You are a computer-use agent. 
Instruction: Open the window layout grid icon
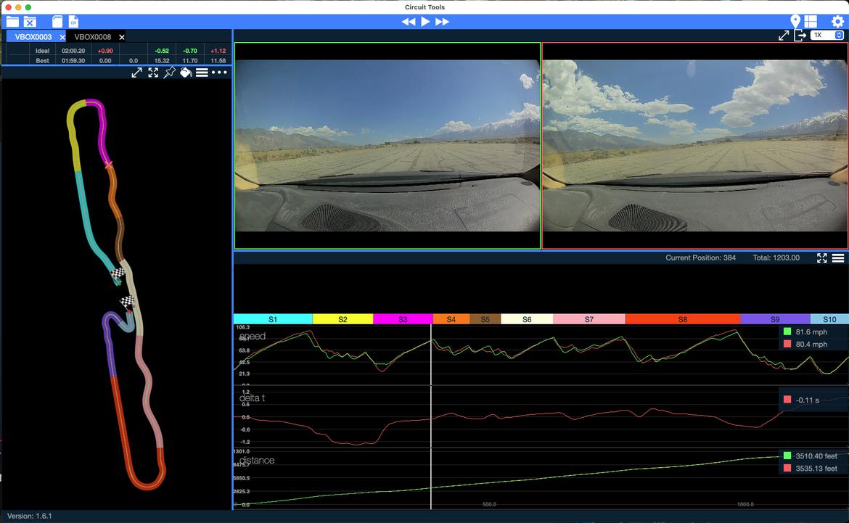tap(811, 22)
